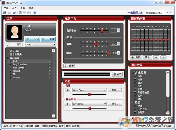Click the minus button under the equalizer
The height and width of the screenshot is (130, 176).
click(163, 57)
